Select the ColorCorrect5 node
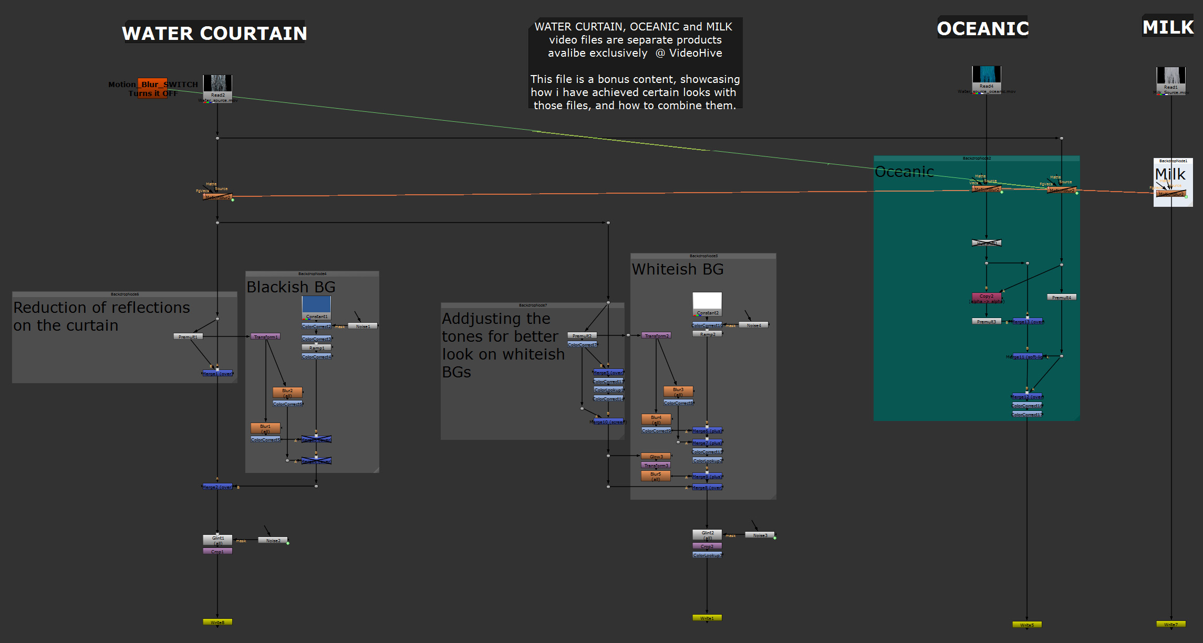This screenshot has height=643, width=1203. tap(265, 439)
